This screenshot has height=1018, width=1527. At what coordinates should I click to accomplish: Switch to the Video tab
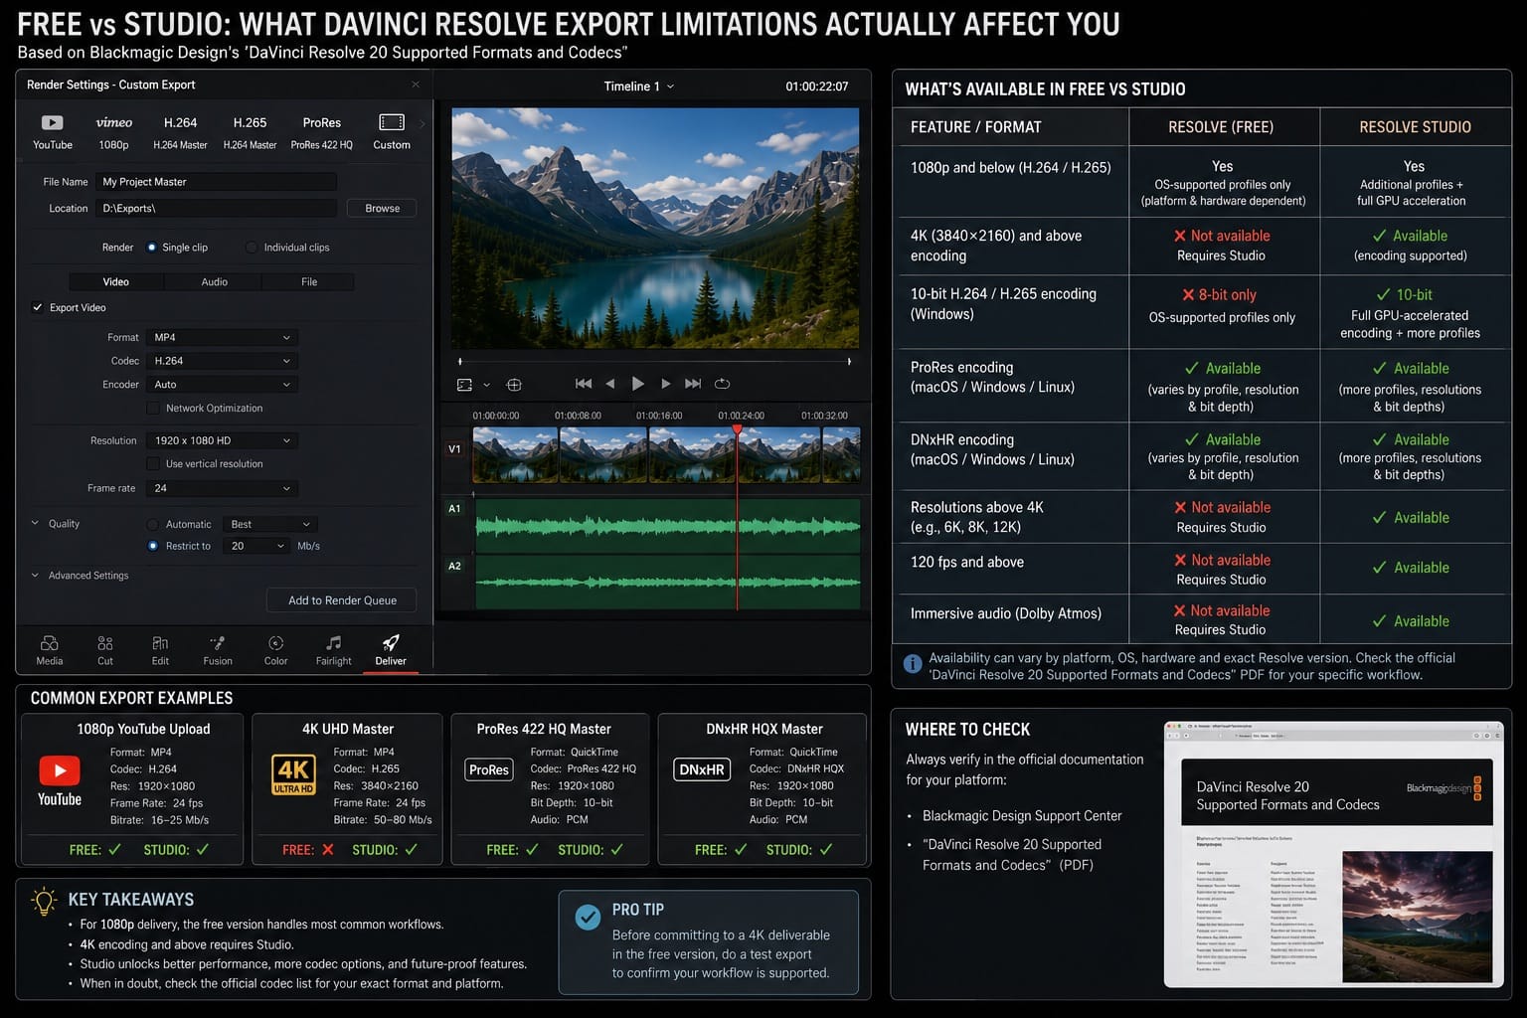[116, 281]
